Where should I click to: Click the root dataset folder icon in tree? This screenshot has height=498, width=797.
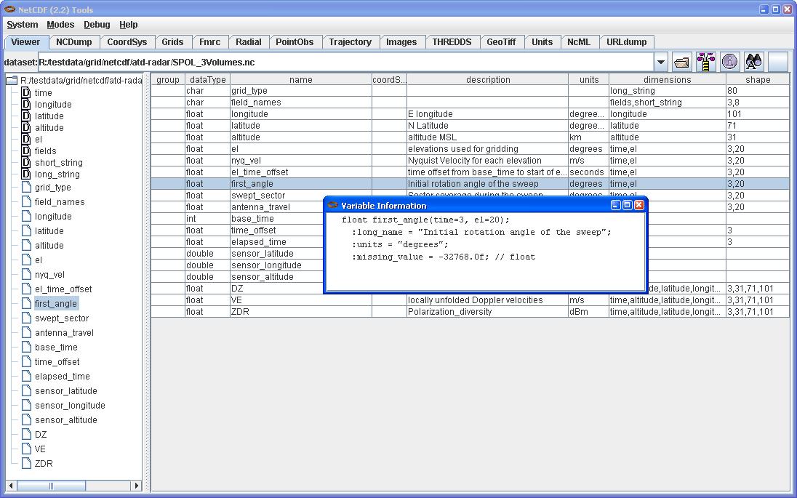[12, 80]
